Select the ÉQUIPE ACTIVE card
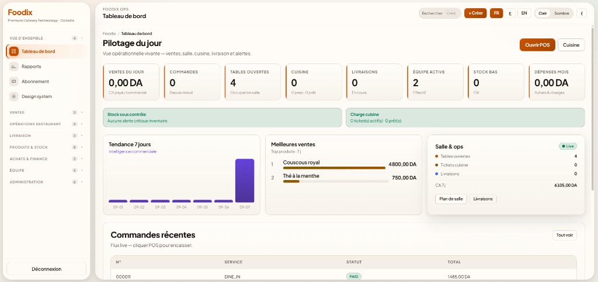This screenshot has width=598, height=282. pos(435,82)
